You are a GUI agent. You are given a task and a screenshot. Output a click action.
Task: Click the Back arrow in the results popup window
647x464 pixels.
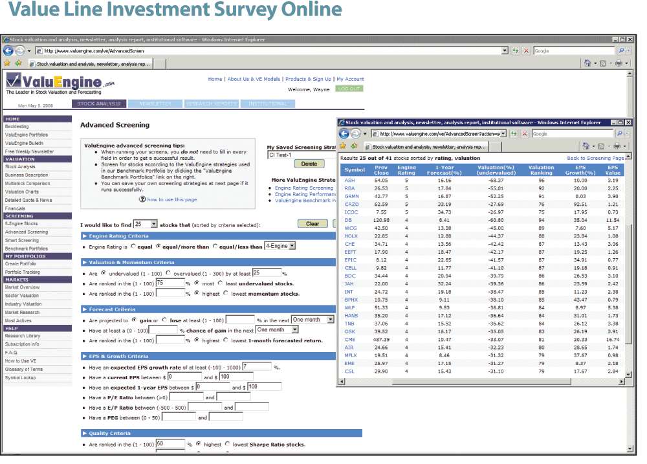pos(344,134)
